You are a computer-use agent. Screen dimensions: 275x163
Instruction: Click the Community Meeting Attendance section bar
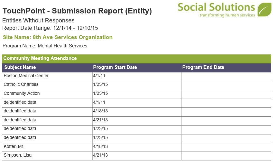[136, 59]
